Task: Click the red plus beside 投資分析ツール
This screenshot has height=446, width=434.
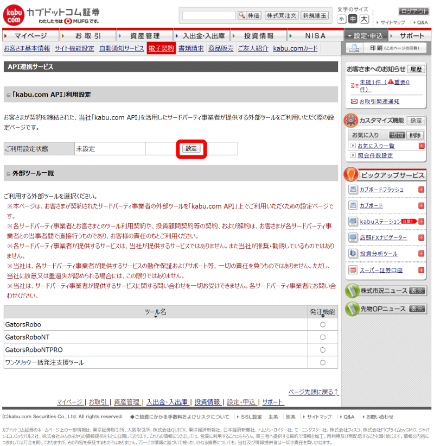Action: 422,254
